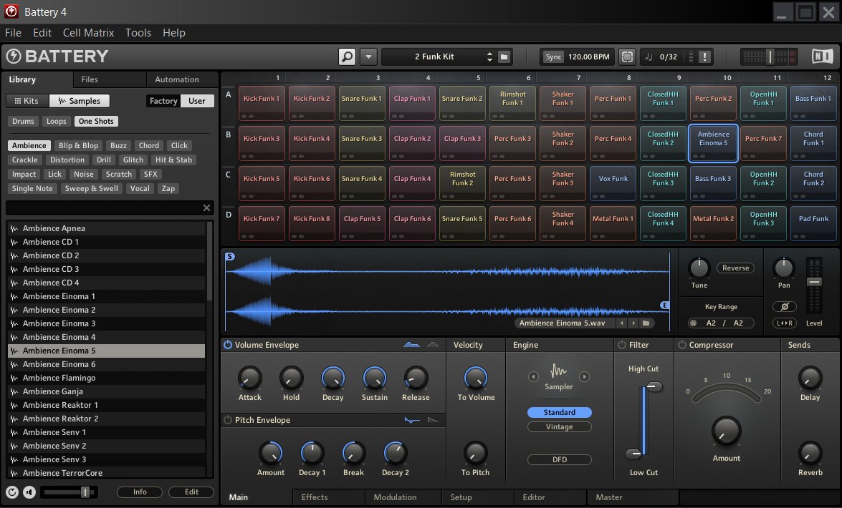Filter by the Drums tag
The height and width of the screenshot is (508, 842).
coord(23,121)
